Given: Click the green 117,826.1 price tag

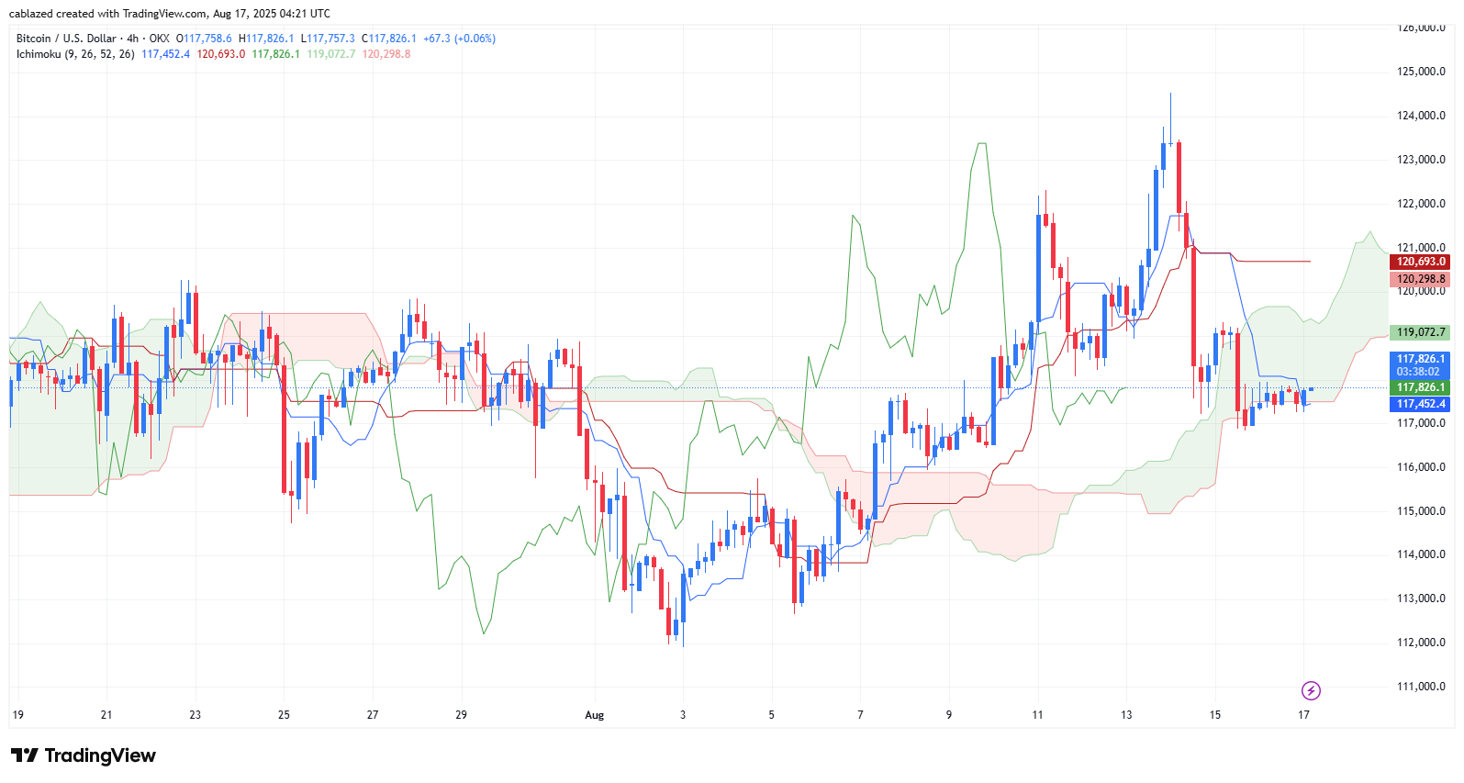Looking at the screenshot, I should point(1420,387).
